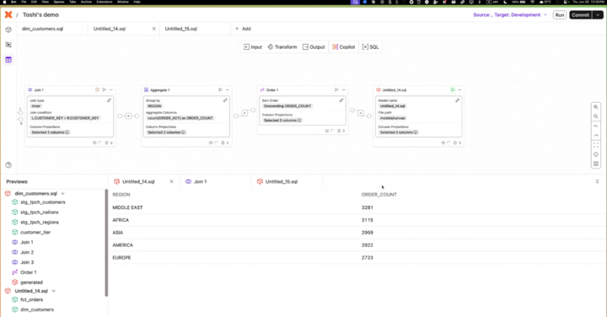
Task: Click the Run button
Action: (560, 14)
